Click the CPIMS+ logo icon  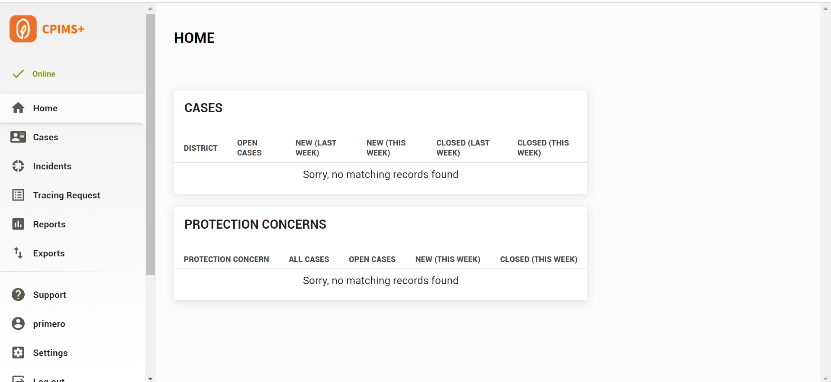pyautogui.click(x=23, y=29)
